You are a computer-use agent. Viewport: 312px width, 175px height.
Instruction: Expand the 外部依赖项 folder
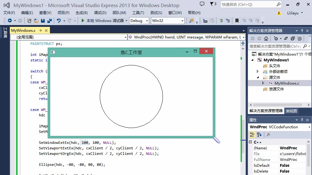258,71
